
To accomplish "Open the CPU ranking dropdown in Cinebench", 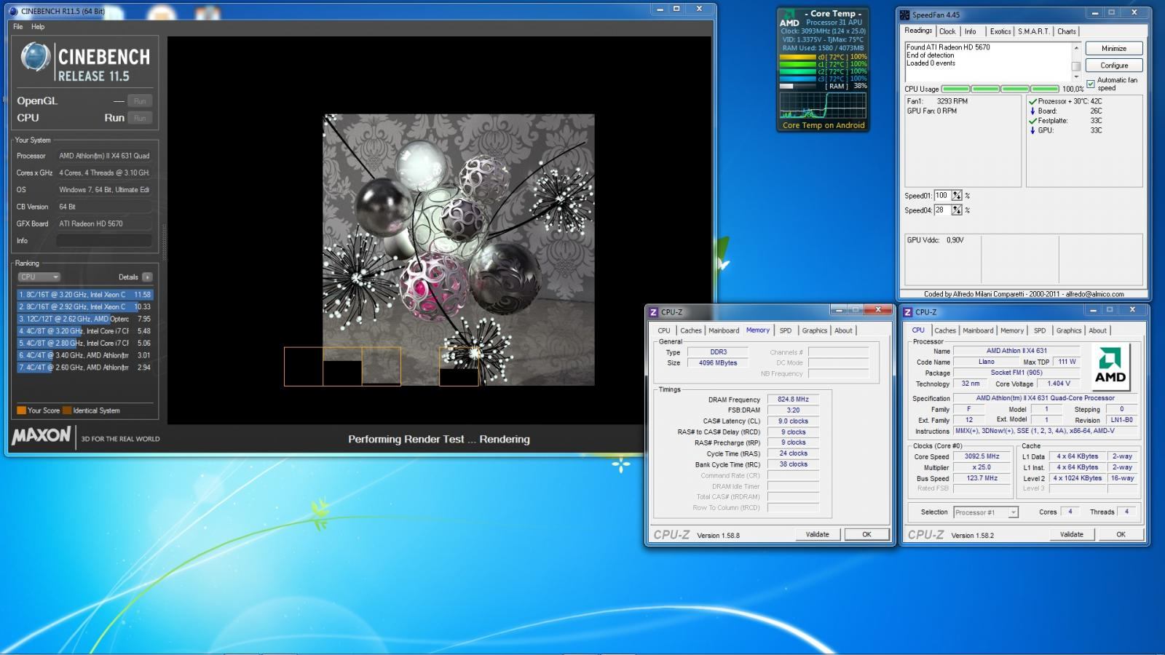I will tap(39, 277).
